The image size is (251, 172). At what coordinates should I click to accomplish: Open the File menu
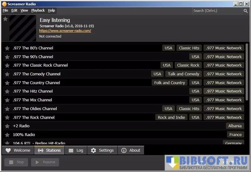click(5, 10)
